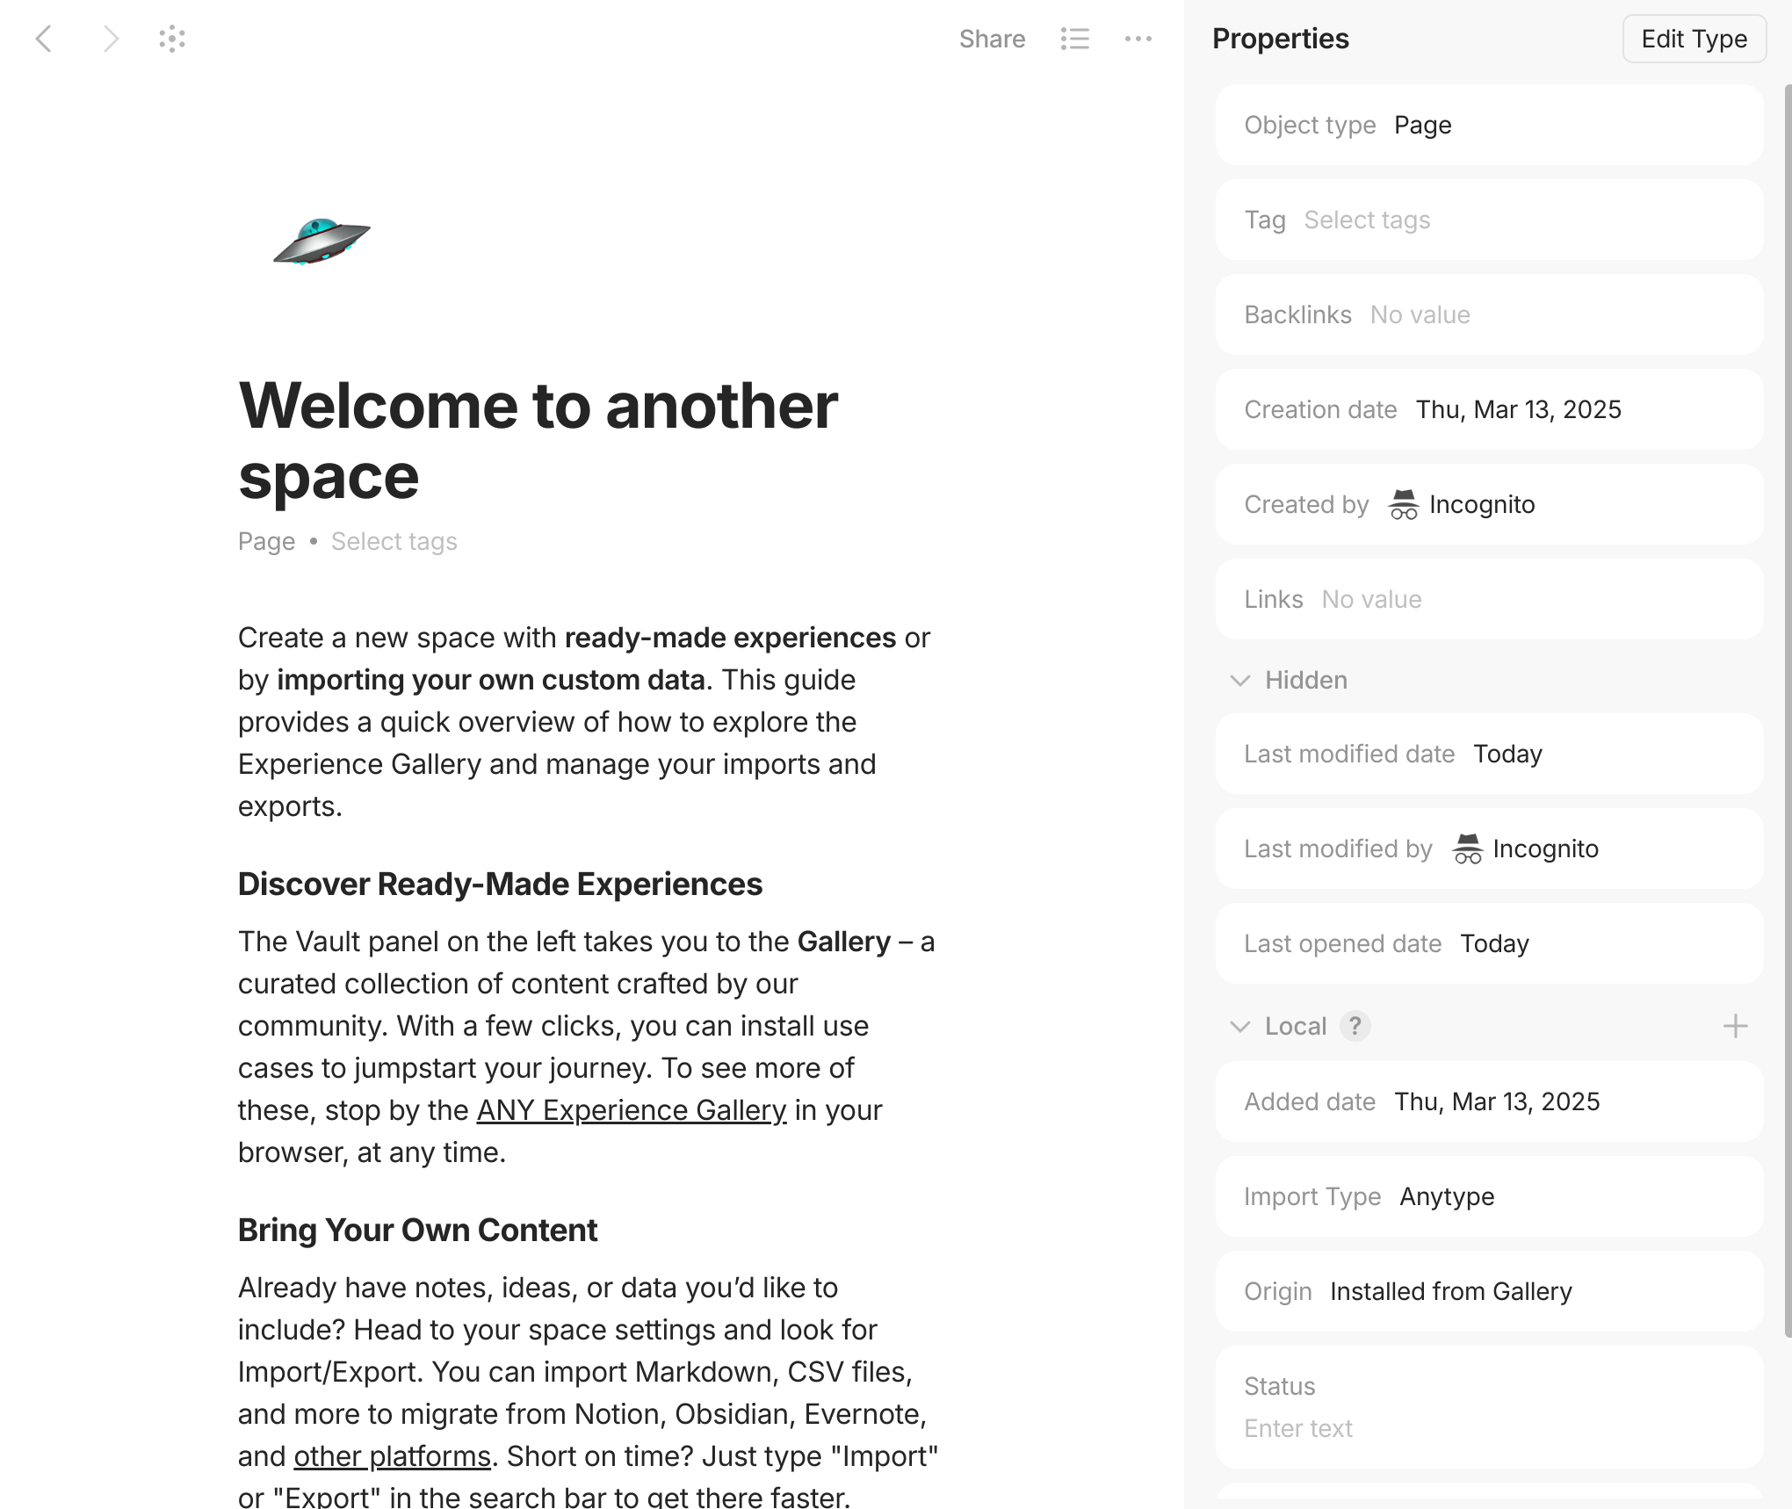The image size is (1792, 1509).
Task: Collapse the Hidden properties section
Action: pos(1240,681)
